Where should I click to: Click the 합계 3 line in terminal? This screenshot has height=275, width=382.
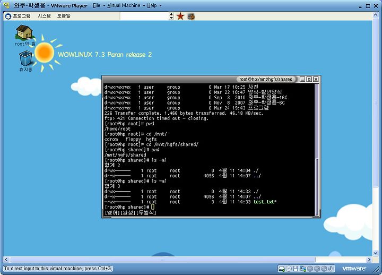point(112,186)
